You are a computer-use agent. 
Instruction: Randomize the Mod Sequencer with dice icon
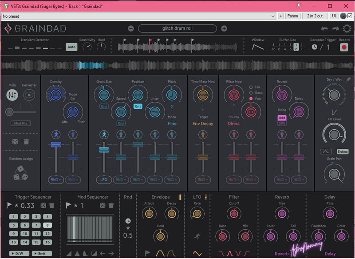[103, 206]
